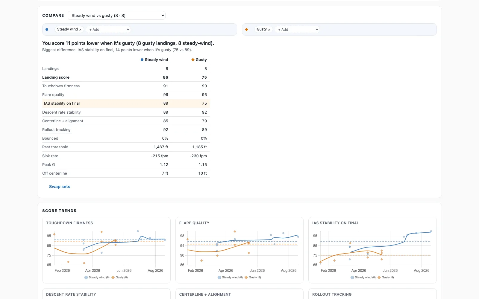Click the Score Trends section heading
Screen dimensions: 479x299
(59, 211)
